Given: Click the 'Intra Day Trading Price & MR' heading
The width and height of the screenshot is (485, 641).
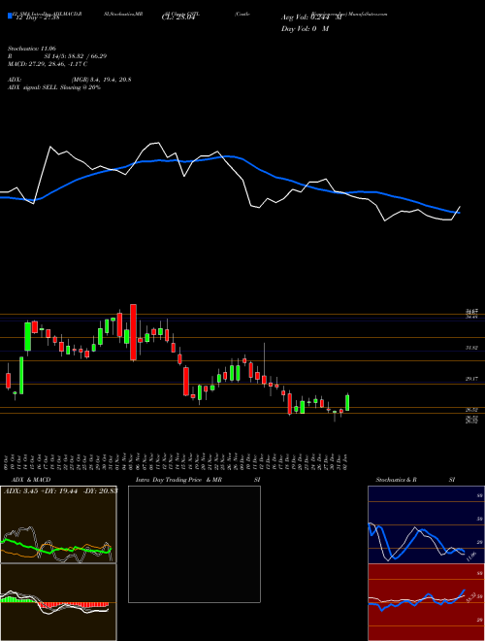Looking at the screenshot, I should pyautogui.click(x=178, y=480).
